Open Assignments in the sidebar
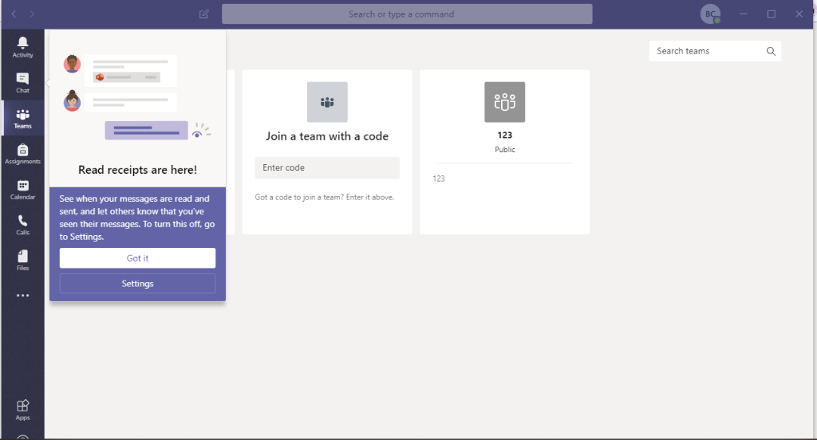The height and width of the screenshot is (440, 817). tap(22, 154)
